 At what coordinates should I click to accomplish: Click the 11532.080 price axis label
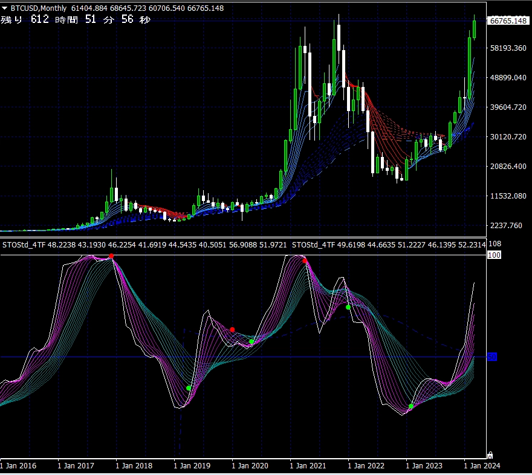508,196
